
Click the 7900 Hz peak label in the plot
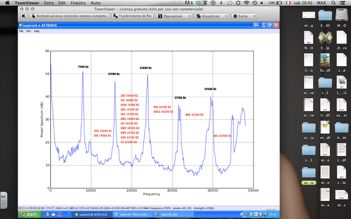click(83, 67)
